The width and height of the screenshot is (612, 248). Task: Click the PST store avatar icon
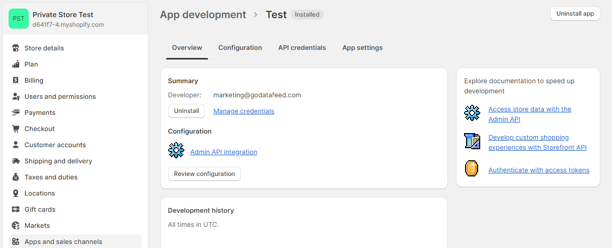(x=19, y=19)
